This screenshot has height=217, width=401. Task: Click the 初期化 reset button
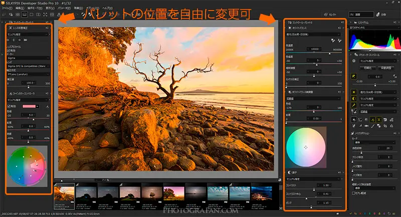pos(367,68)
